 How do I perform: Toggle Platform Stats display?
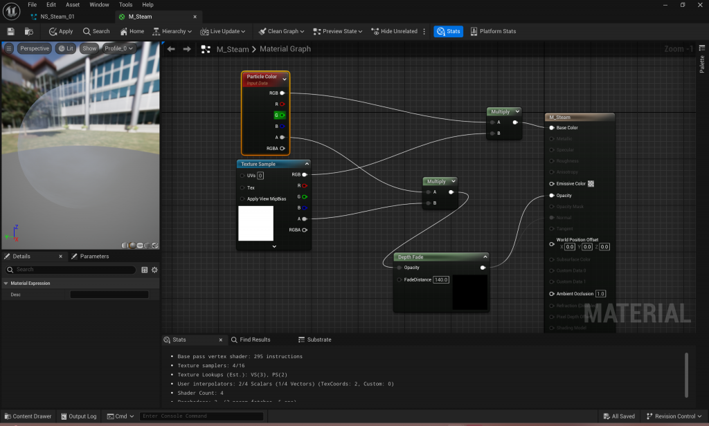click(492, 31)
